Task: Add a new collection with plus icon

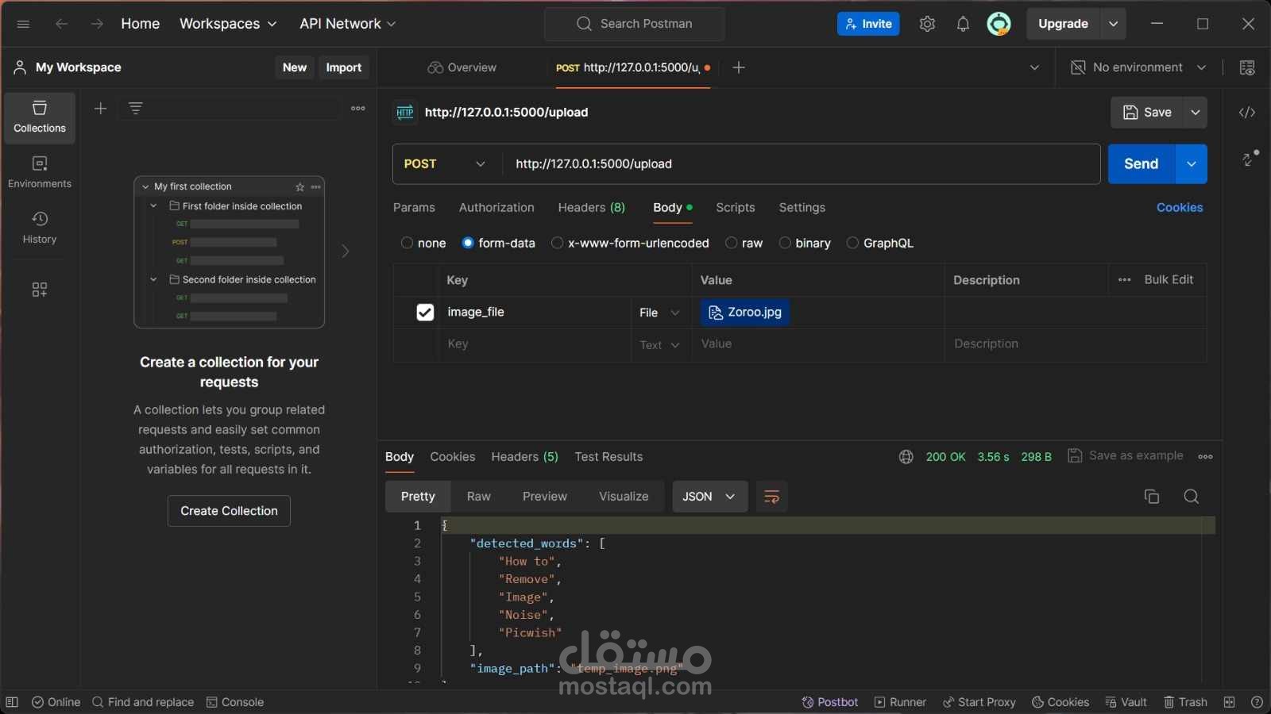Action: [x=100, y=108]
